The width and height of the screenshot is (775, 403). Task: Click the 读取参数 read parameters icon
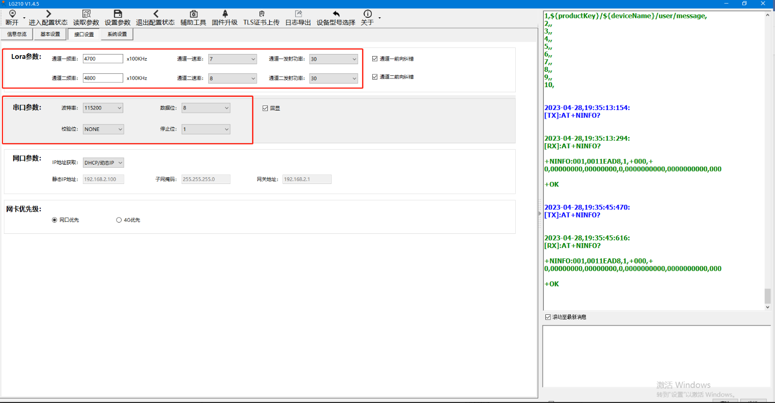(x=86, y=14)
